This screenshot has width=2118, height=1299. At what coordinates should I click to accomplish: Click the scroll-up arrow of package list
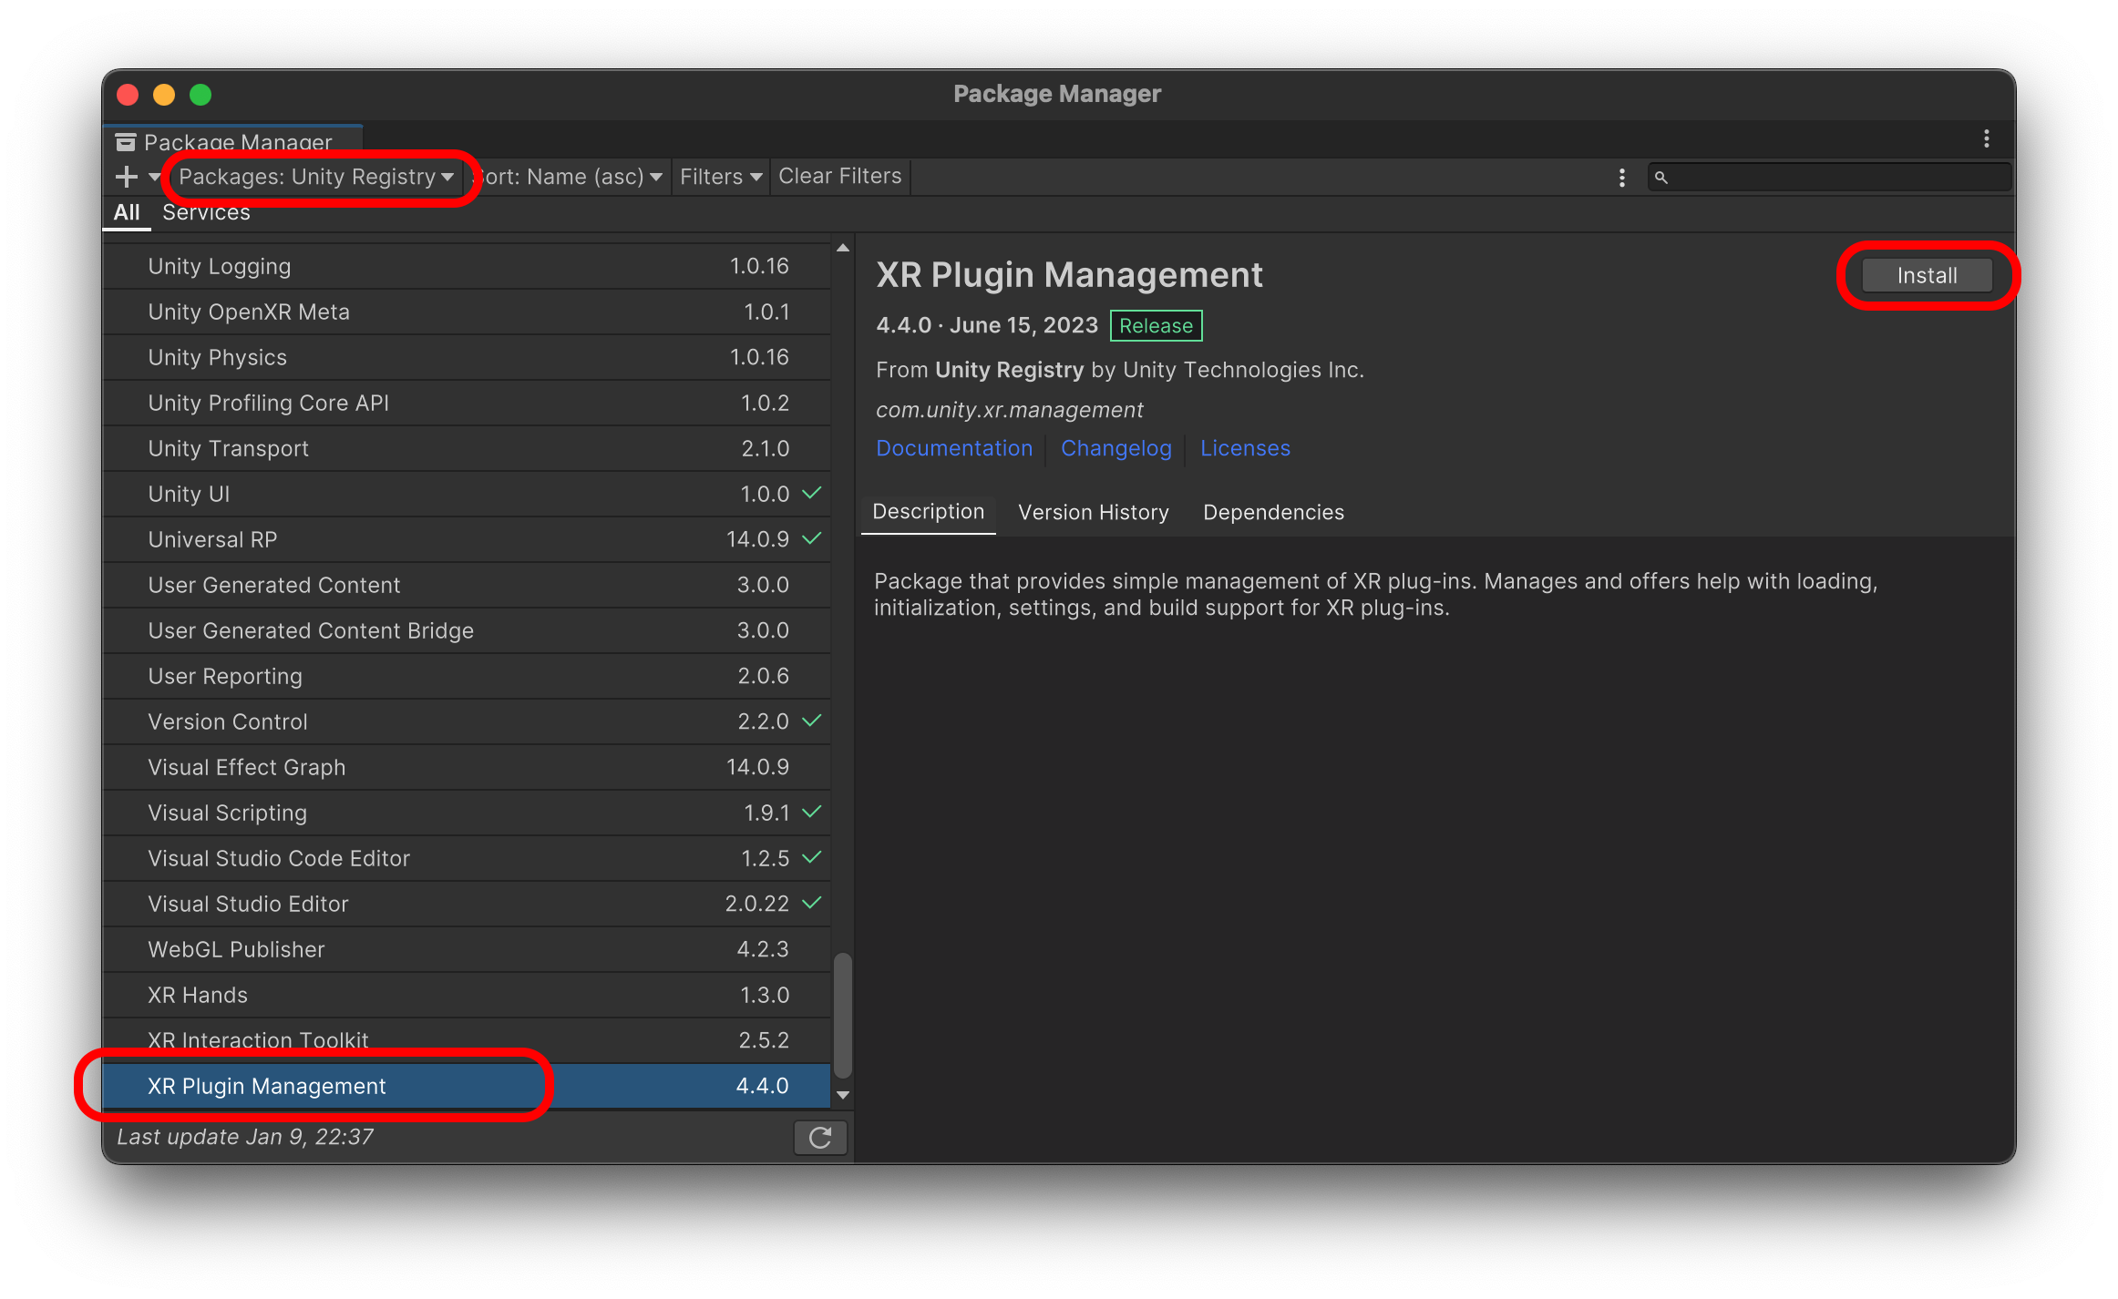tap(843, 248)
